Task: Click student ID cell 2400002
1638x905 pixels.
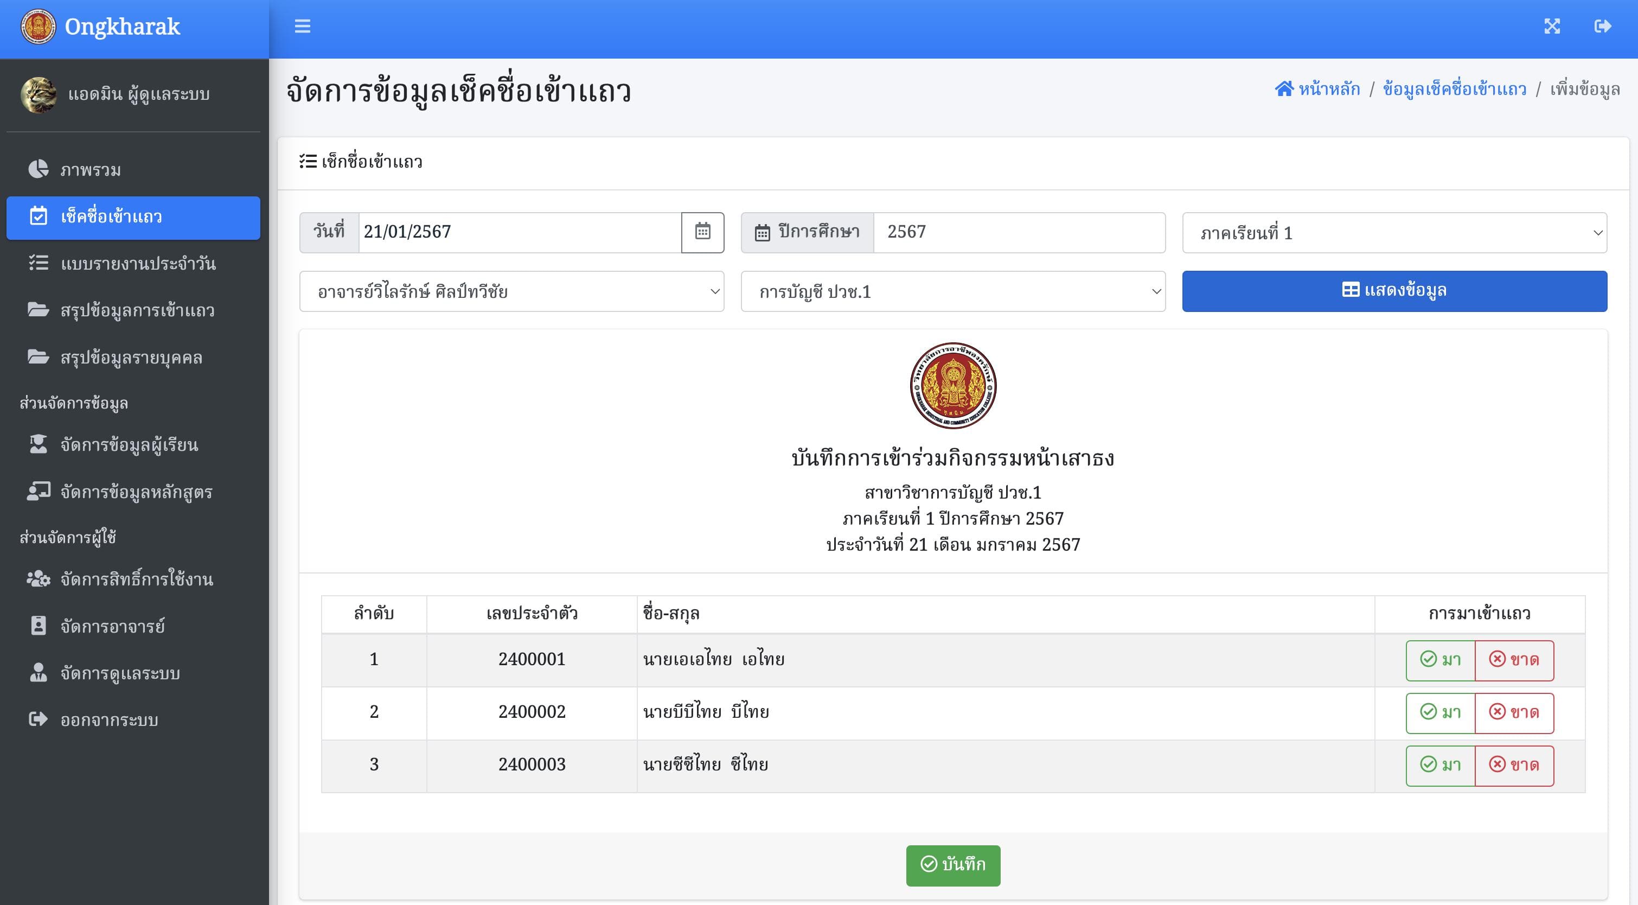Action: tap(532, 712)
